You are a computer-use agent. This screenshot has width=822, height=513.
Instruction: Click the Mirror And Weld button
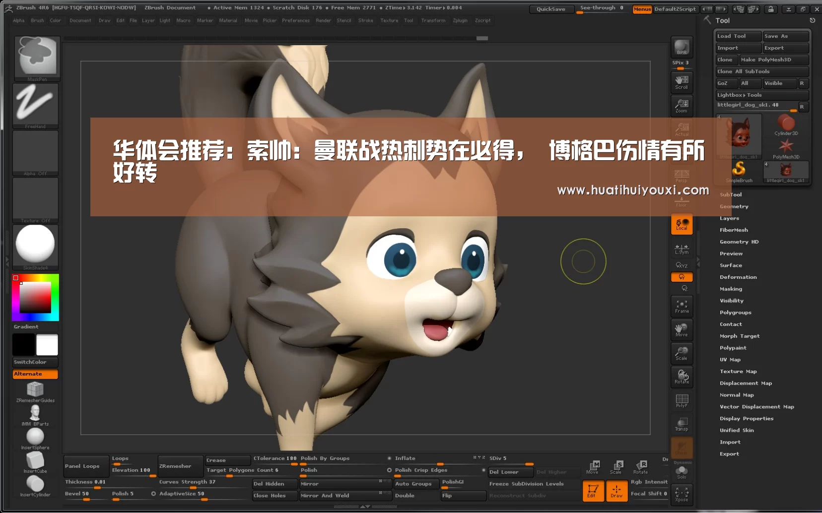coord(345,496)
